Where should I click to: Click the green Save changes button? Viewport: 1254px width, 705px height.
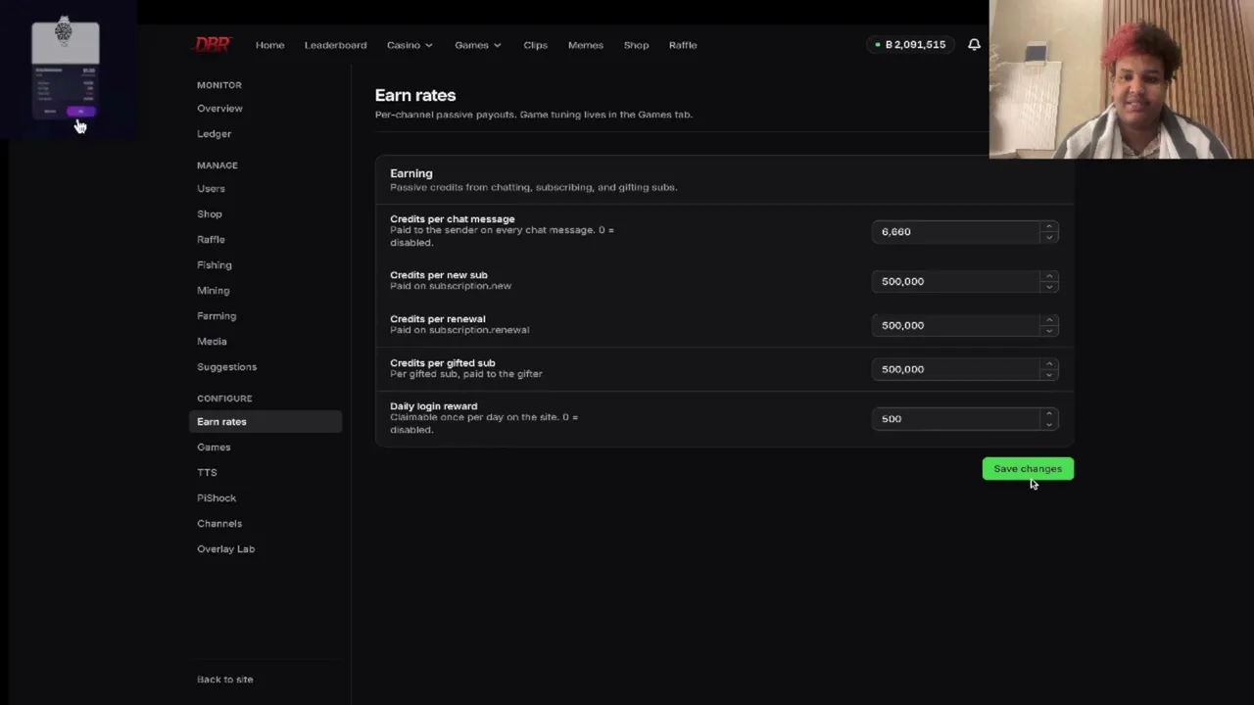1028,469
